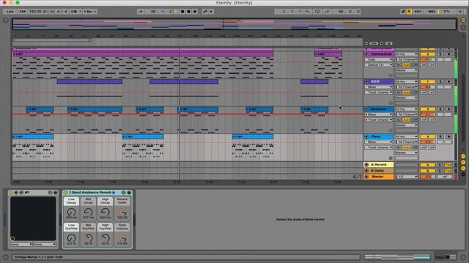Image resolution: width=469 pixels, height=263 pixels.
Task: Toggle the Loop switch
Action: tap(317, 12)
